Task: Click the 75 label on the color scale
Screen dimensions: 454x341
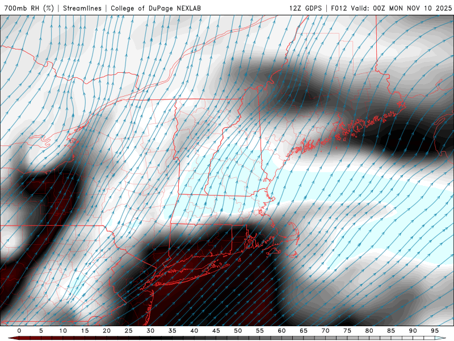Action: (347, 331)
